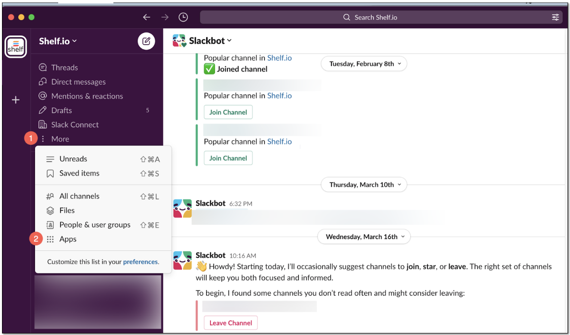Click the Saved items bookmark icon
The image size is (570, 335).
[50, 174]
